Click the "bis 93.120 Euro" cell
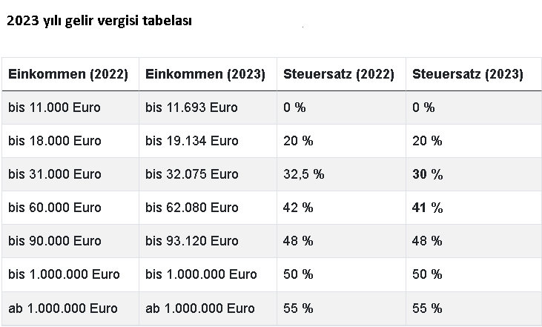Viewport: 542px width, 327px height. coord(191,241)
